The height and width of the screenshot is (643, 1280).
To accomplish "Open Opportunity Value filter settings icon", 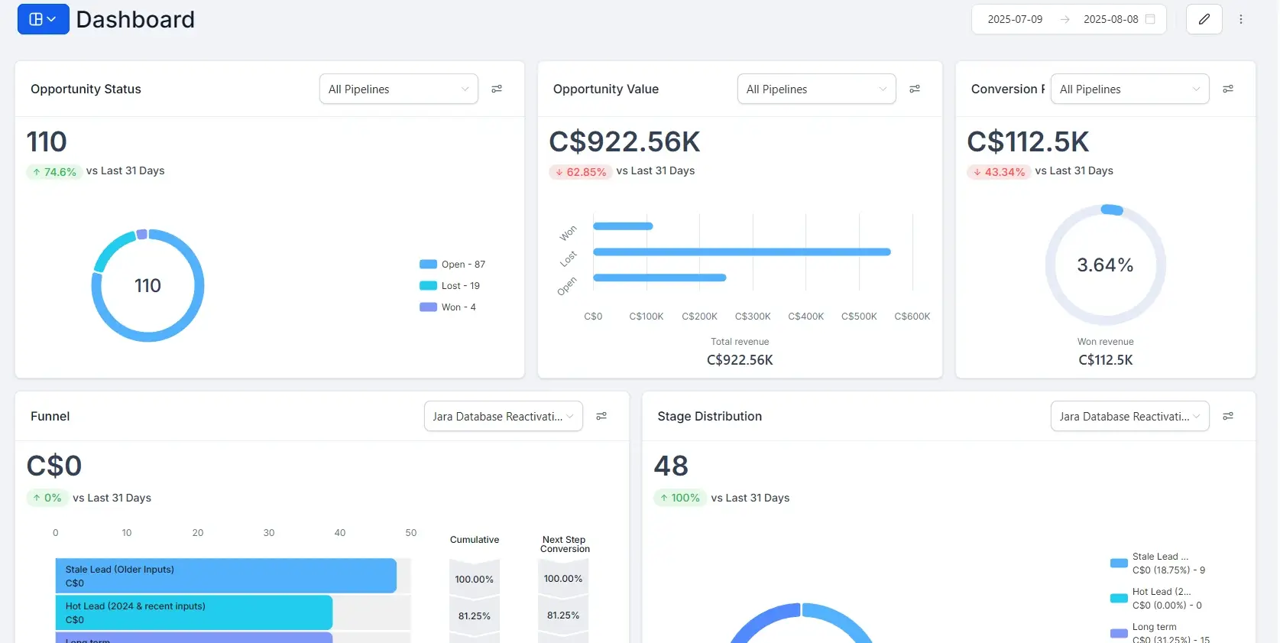I will tap(915, 89).
